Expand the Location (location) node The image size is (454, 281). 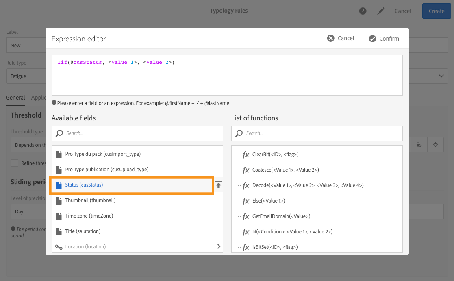[219, 246]
